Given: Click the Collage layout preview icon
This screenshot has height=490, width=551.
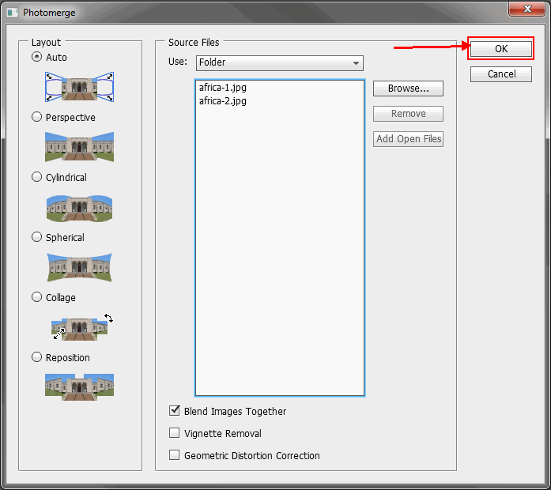Looking at the screenshot, I should (79, 326).
